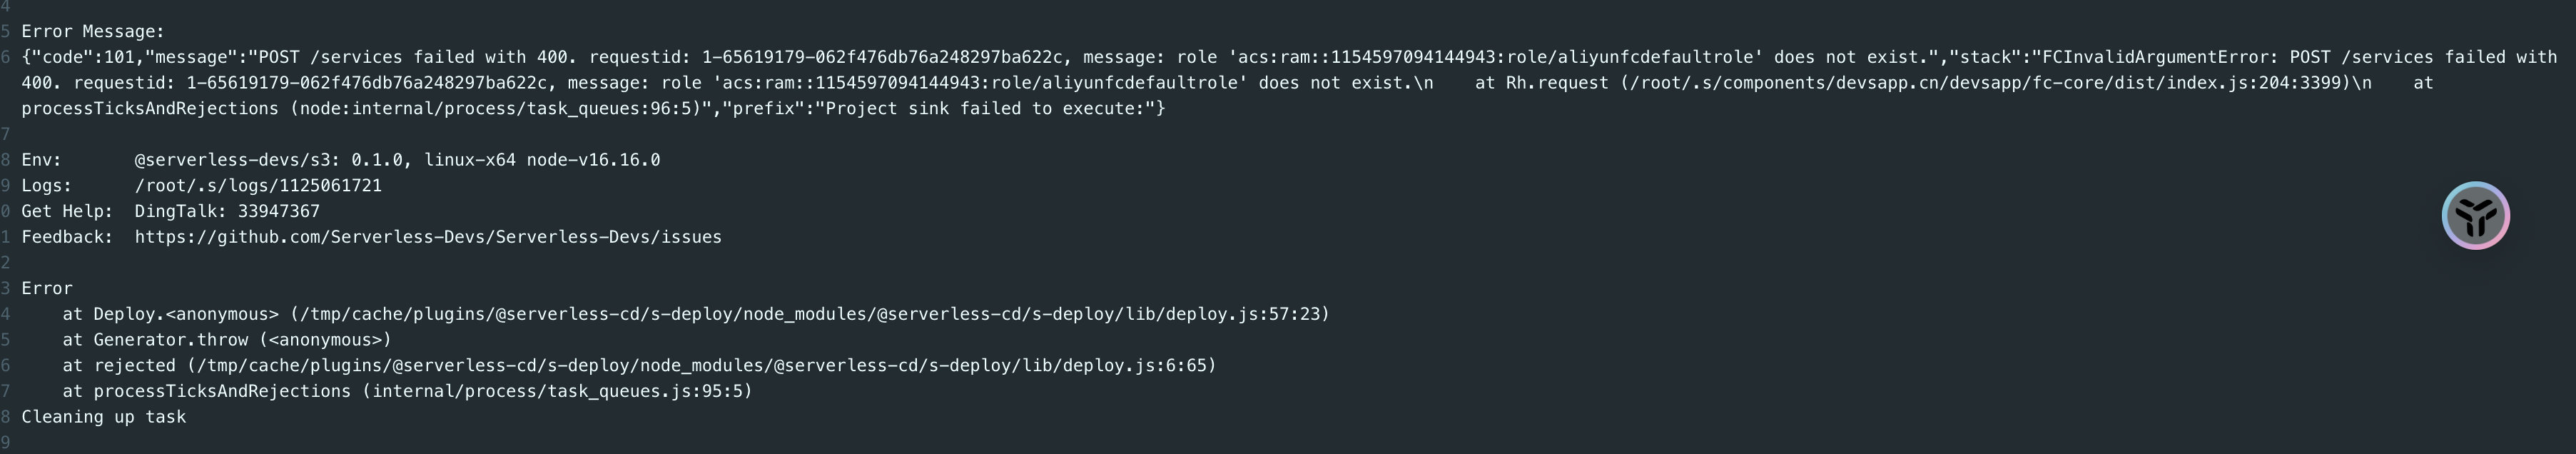Click the "Error Message:" heading line
The image size is (2576, 454).
coord(93,32)
